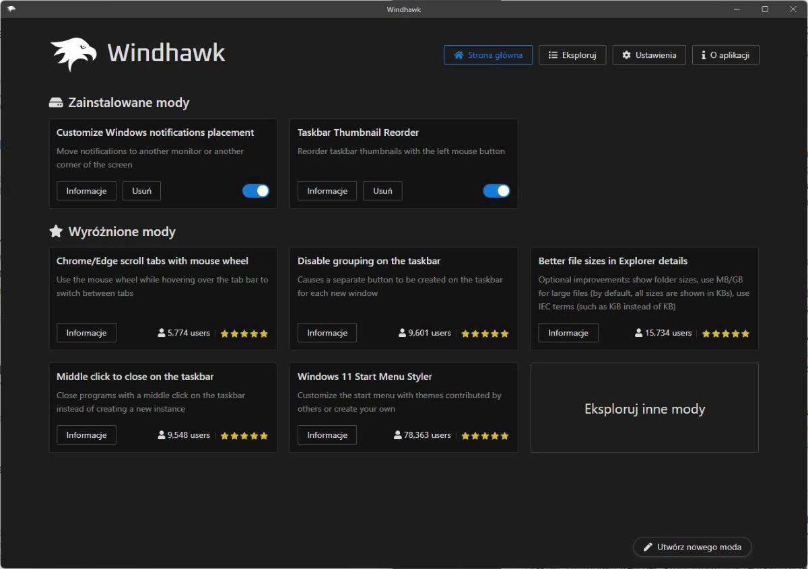Open Informacje for Customize Windows notifications placement
The width and height of the screenshot is (808, 569).
86,191
